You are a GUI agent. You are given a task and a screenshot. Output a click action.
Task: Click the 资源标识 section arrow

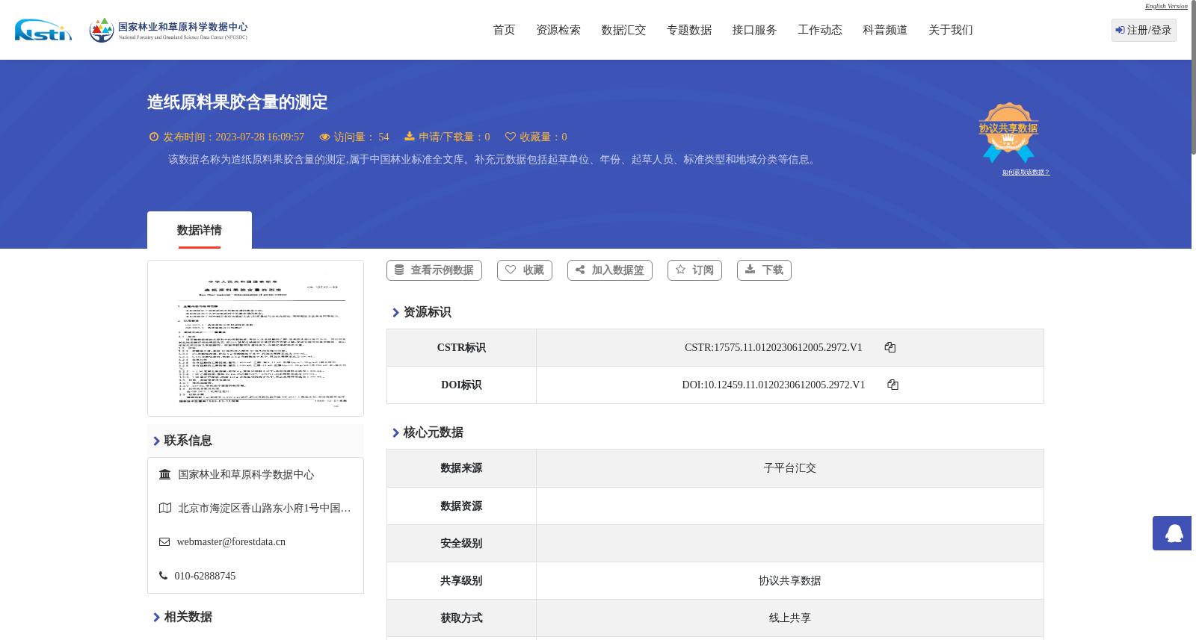click(x=395, y=313)
